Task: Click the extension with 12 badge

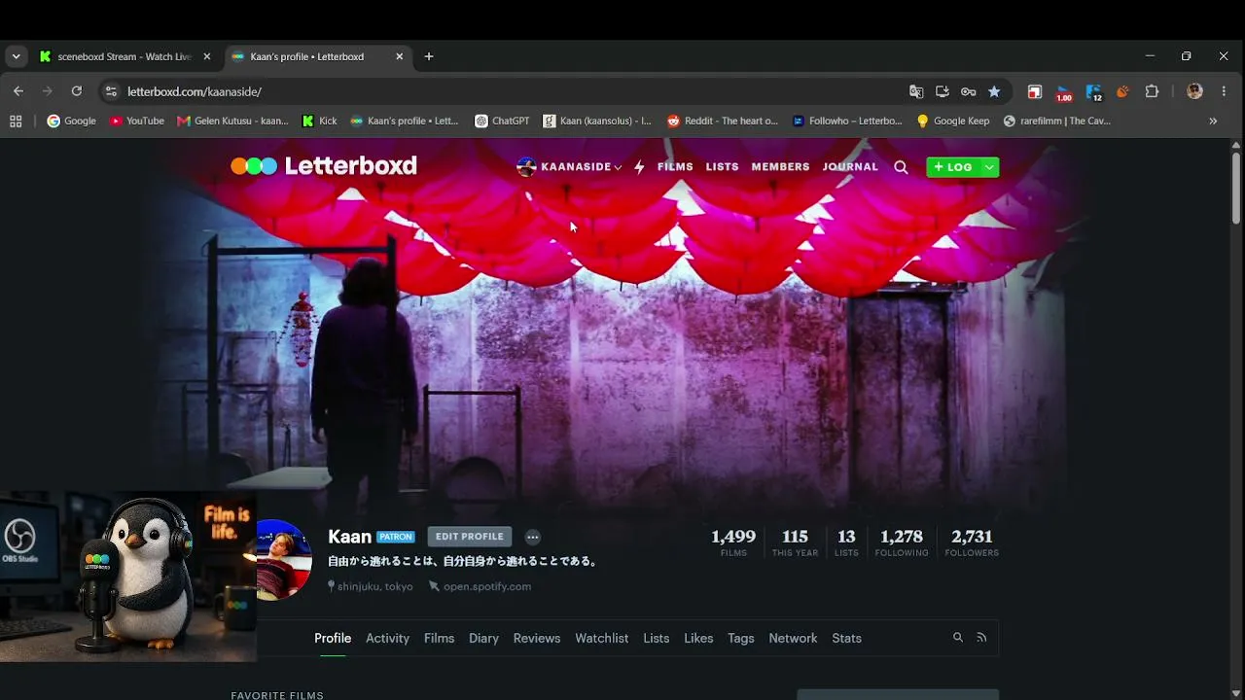Action: pos(1094,92)
